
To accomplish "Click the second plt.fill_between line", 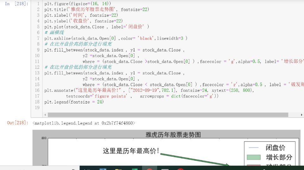I will point(114,73).
